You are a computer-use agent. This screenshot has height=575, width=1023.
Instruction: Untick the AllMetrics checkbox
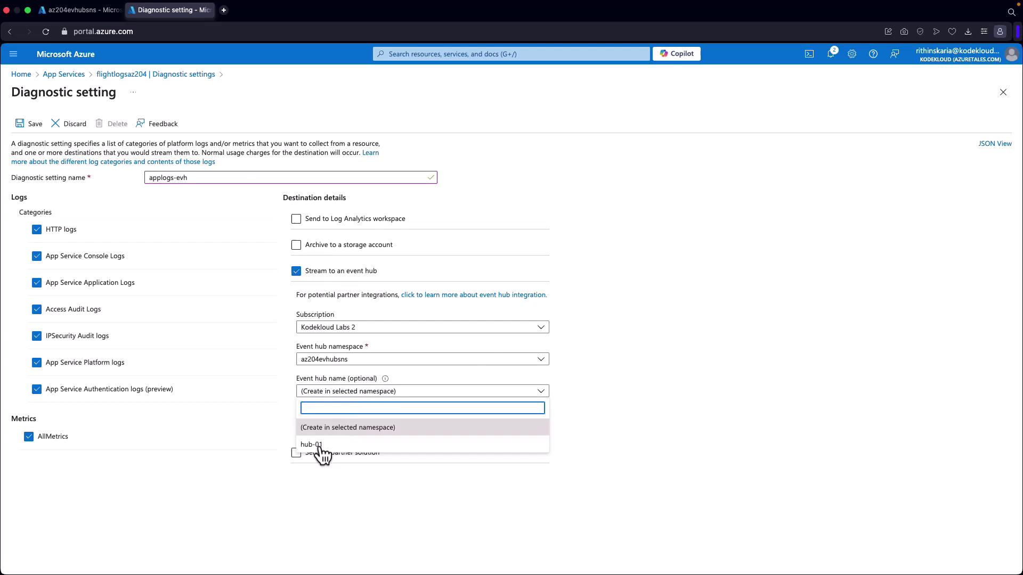pyautogui.click(x=29, y=437)
